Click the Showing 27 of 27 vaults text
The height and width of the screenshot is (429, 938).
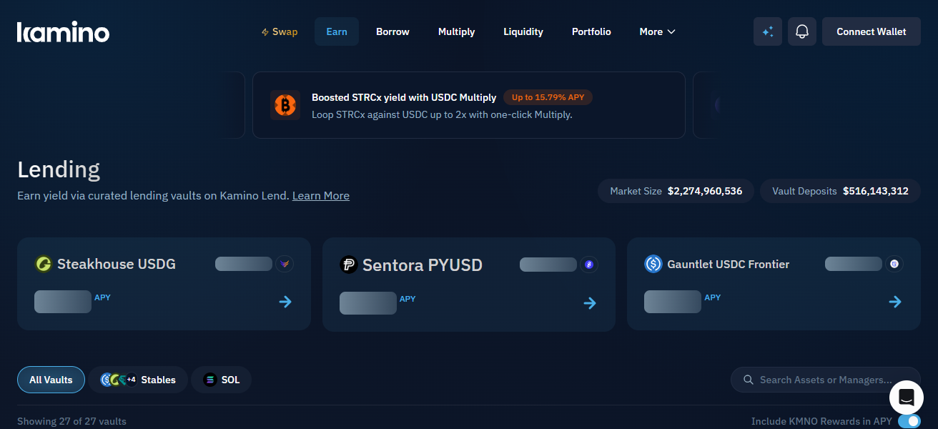point(71,421)
